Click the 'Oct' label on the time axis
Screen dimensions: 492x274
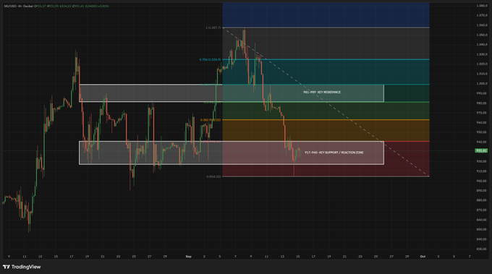tap(423, 257)
